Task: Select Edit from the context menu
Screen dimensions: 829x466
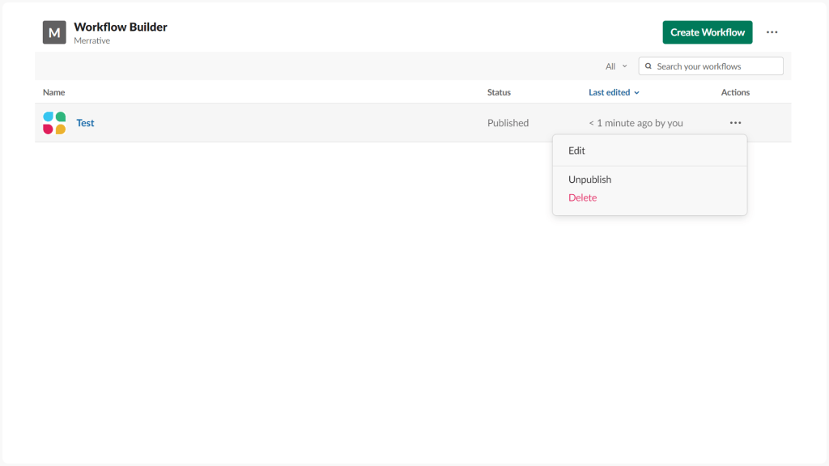Action: [576, 150]
